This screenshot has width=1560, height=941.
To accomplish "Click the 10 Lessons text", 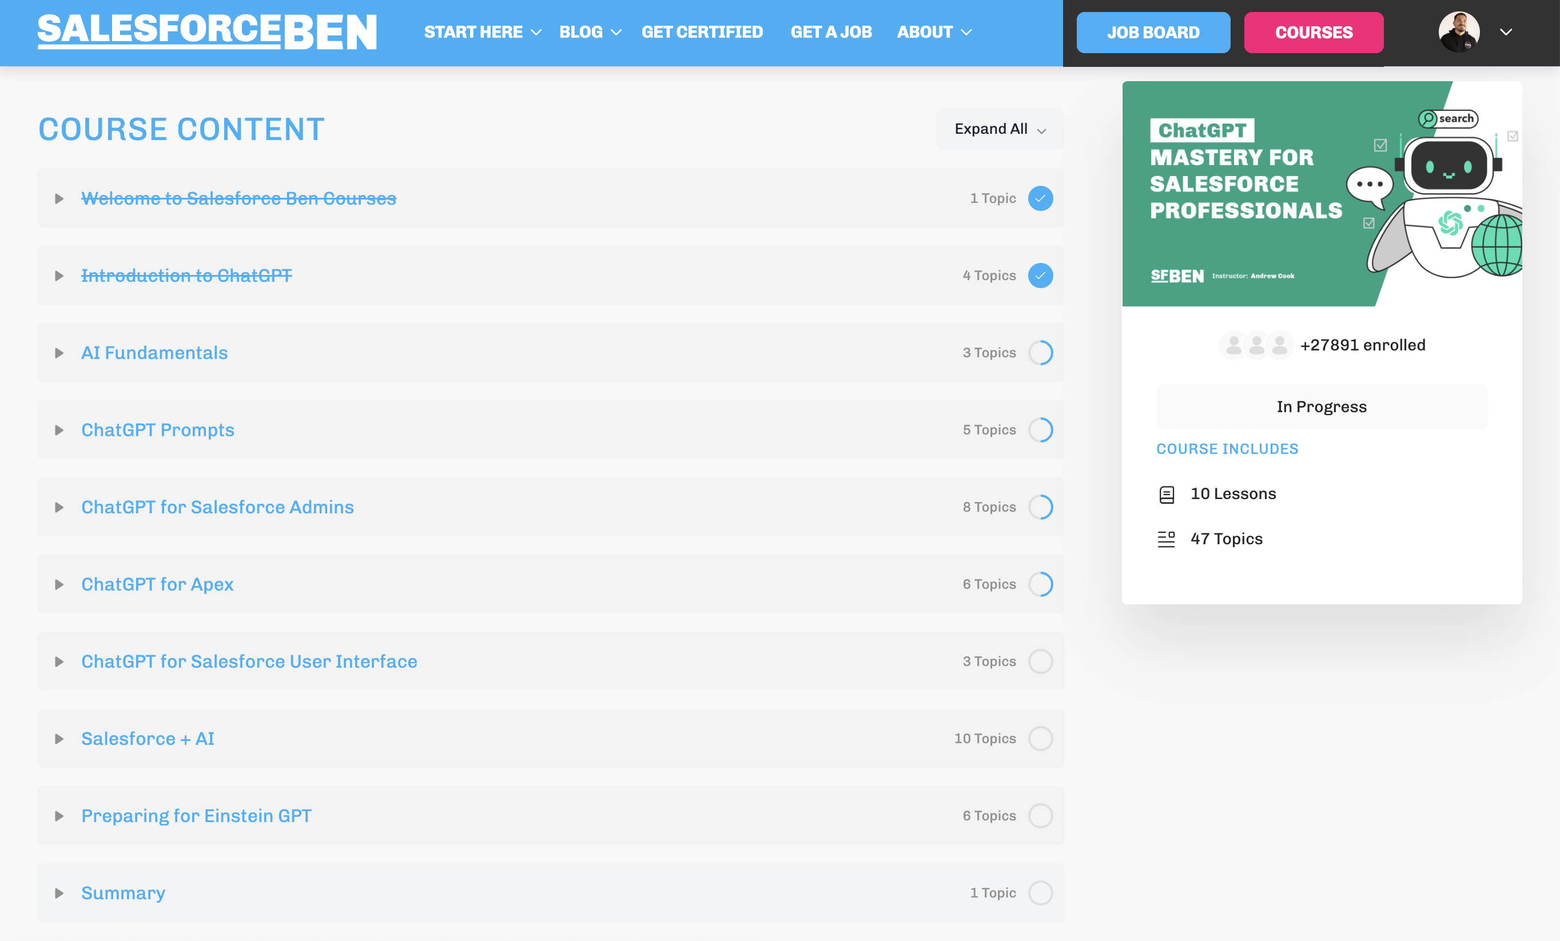I will (1233, 495).
